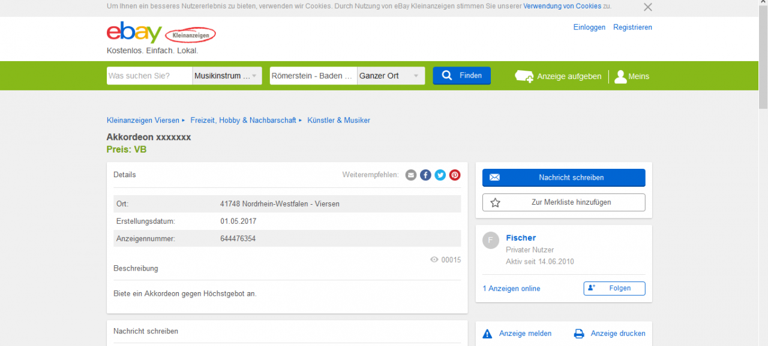
Task: Click the 'Anzeige aufgeben' icon
Action: 524,76
